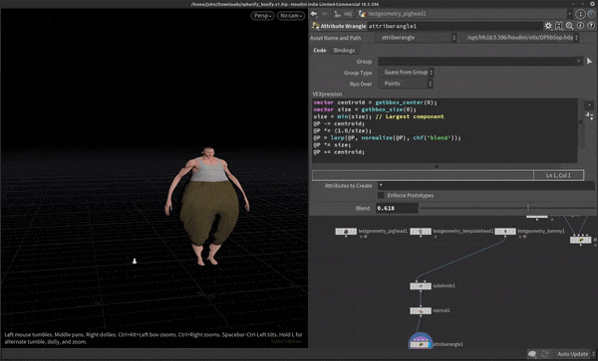Toggle the display flag on attribwrangle1
Screen dimensions: 598x361
pyautogui.click(x=430, y=344)
